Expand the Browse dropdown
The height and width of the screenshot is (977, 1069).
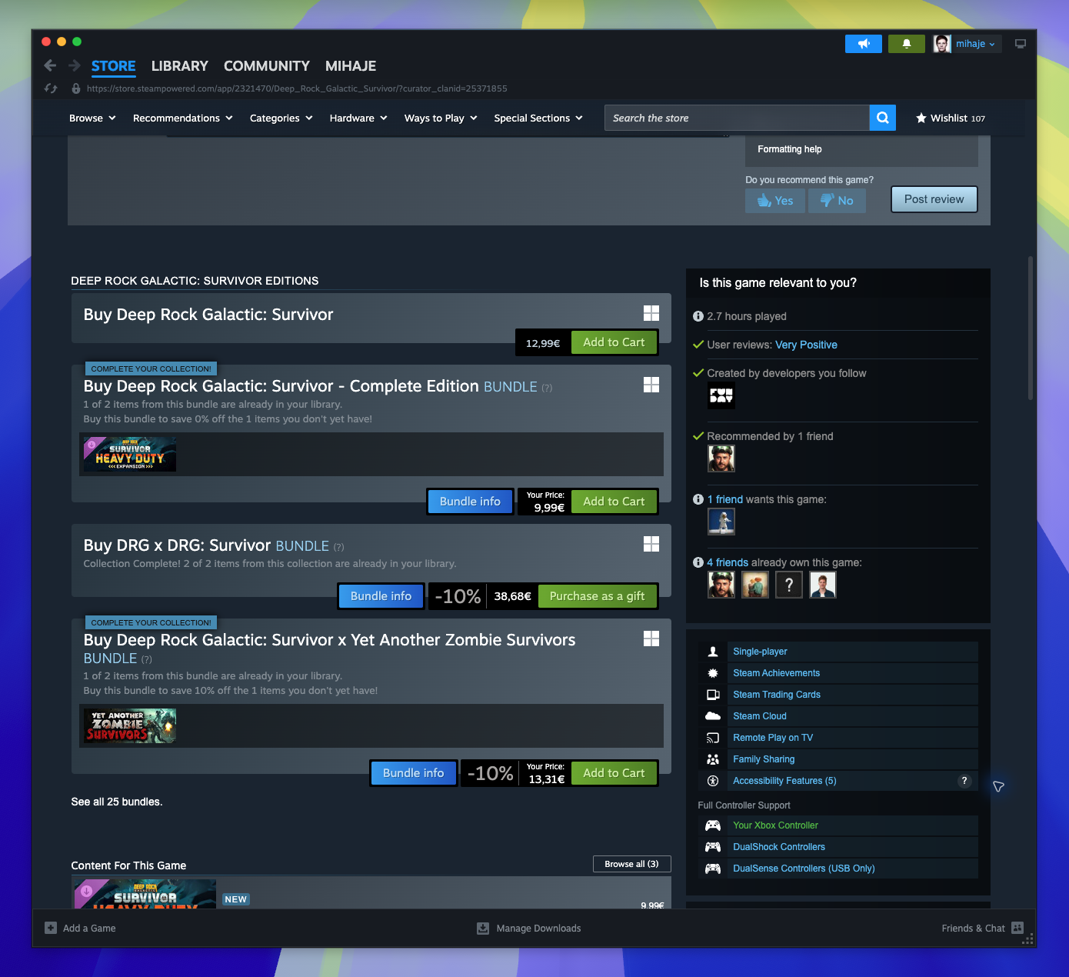92,118
